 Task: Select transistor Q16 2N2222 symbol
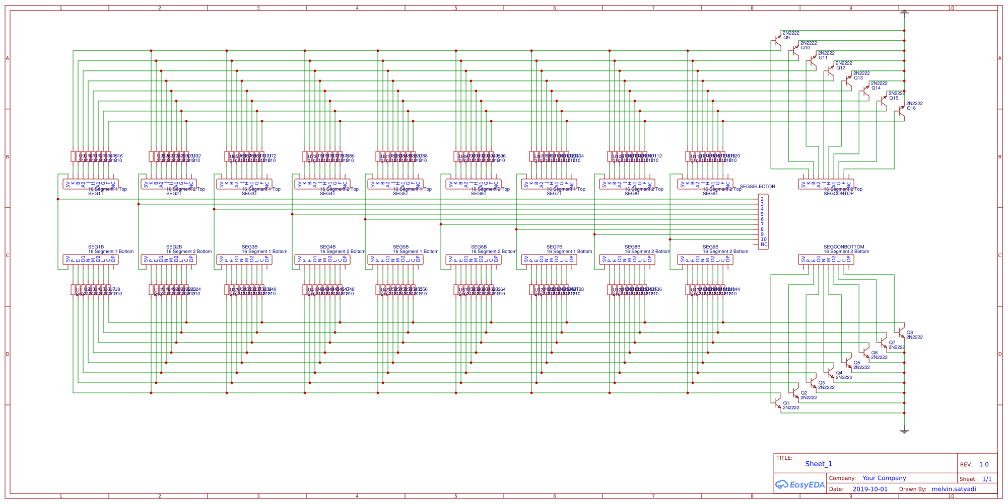coord(902,111)
